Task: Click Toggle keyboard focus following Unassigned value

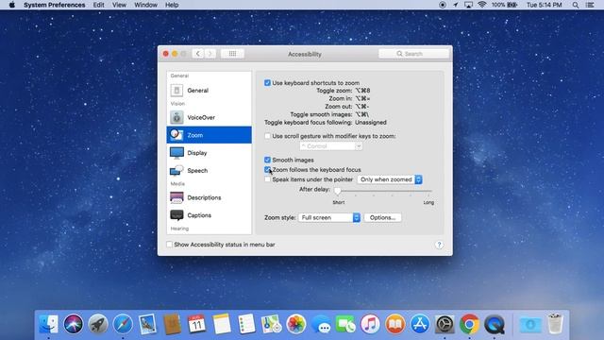Action: point(371,122)
